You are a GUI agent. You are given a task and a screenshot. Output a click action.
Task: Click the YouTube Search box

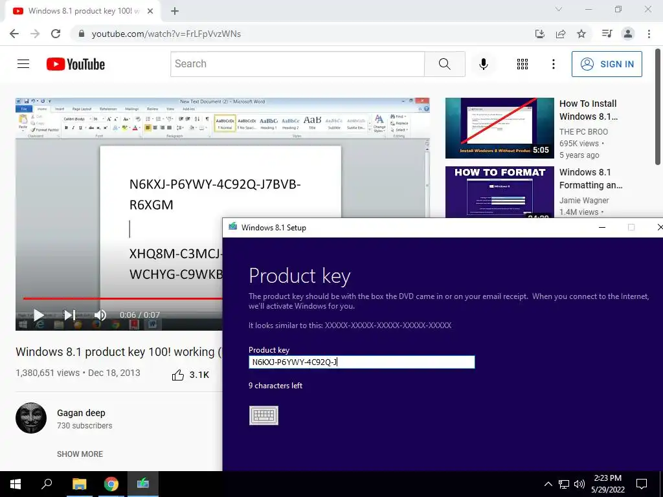tap(297, 64)
